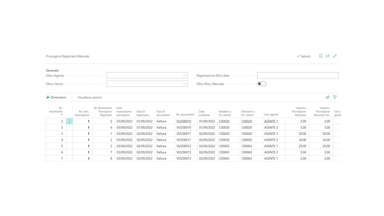The height and width of the screenshot is (216, 384).
Task: Click Cod. agente column header
Action: pyautogui.click(x=271, y=115)
